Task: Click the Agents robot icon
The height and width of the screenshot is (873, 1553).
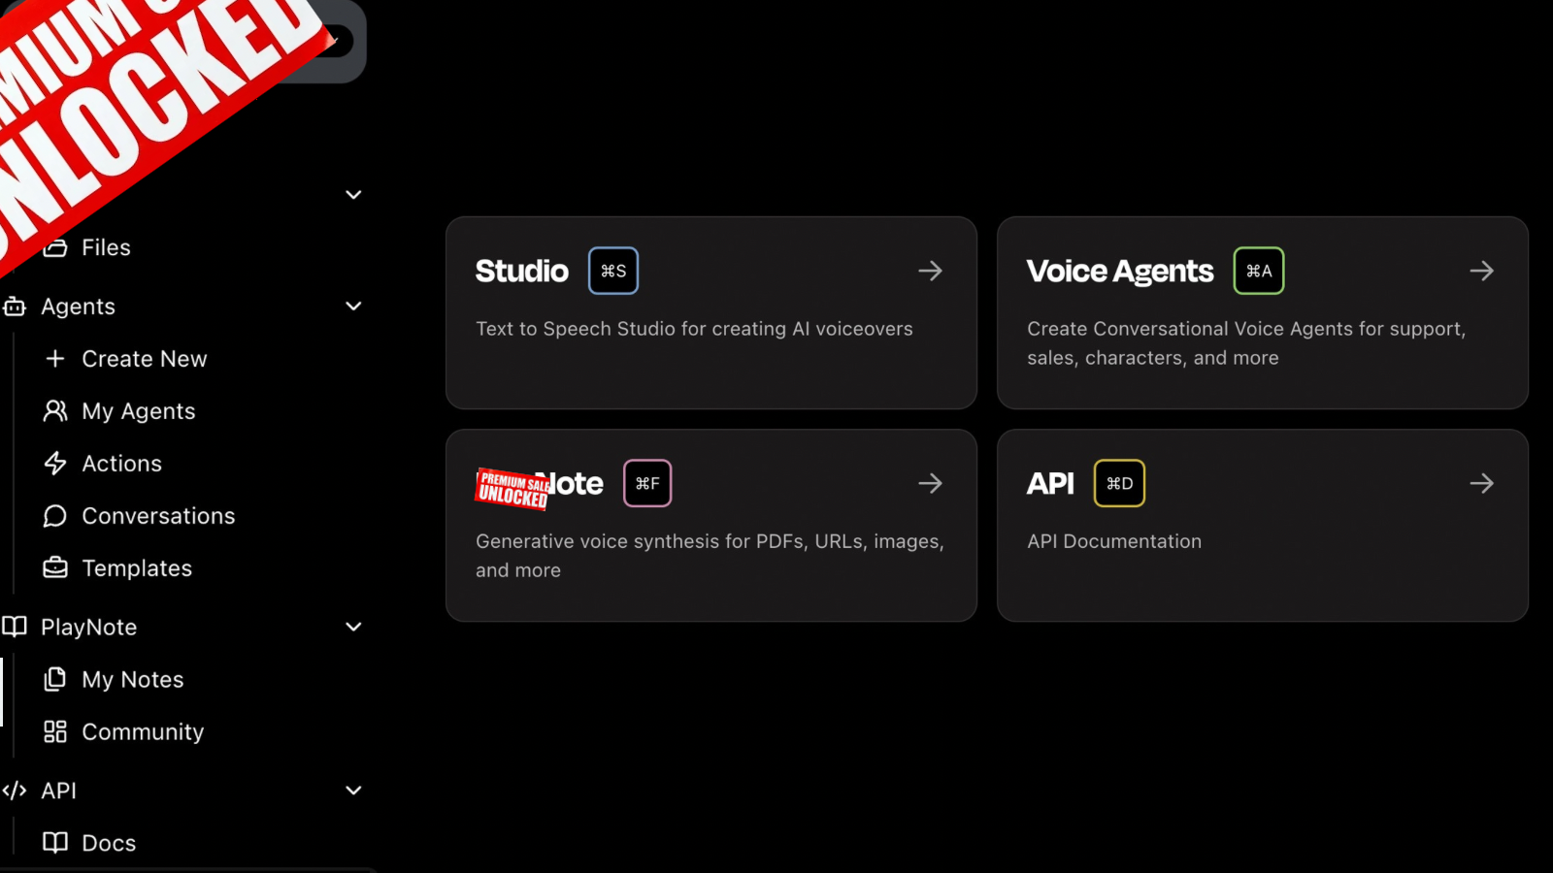Action: (14, 307)
